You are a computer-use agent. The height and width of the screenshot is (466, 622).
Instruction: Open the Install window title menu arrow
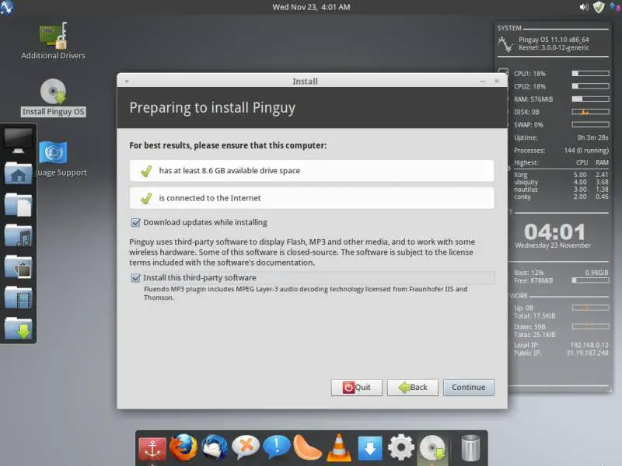tap(127, 82)
